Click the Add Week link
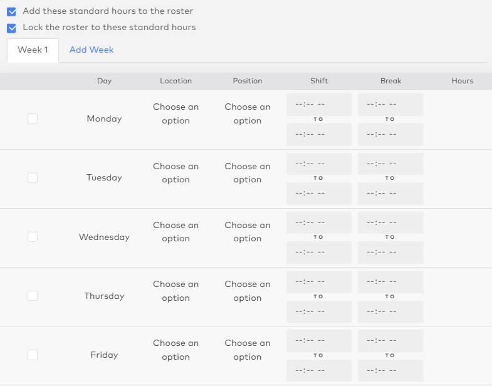 pyautogui.click(x=92, y=50)
